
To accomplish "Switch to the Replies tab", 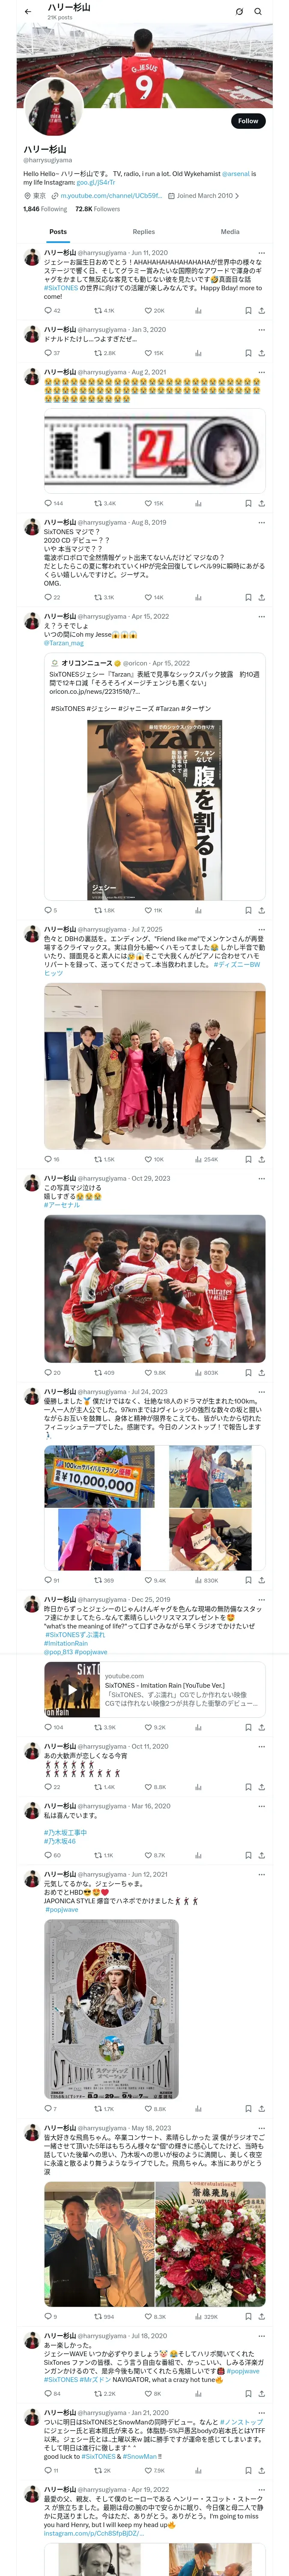I will (x=143, y=231).
